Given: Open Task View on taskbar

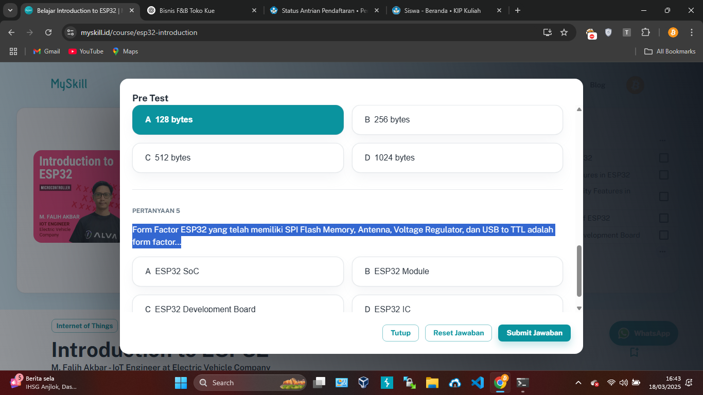Looking at the screenshot, I should click(x=320, y=383).
